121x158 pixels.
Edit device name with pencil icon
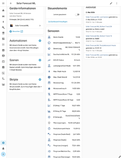[x=111, y=3]
